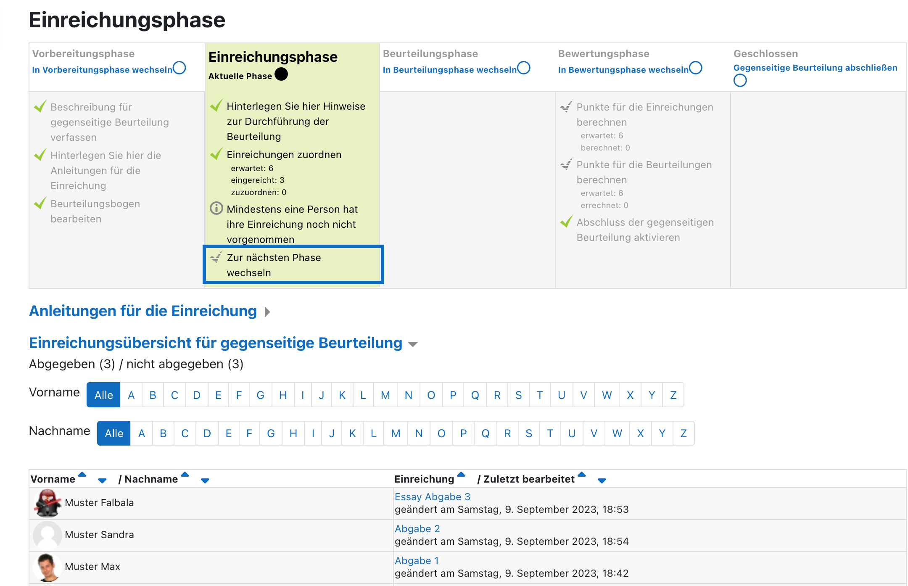The height and width of the screenshot is (586, 908).
Task: Open Anleitungen für die Einreichung heading
Action: point(143,311)
